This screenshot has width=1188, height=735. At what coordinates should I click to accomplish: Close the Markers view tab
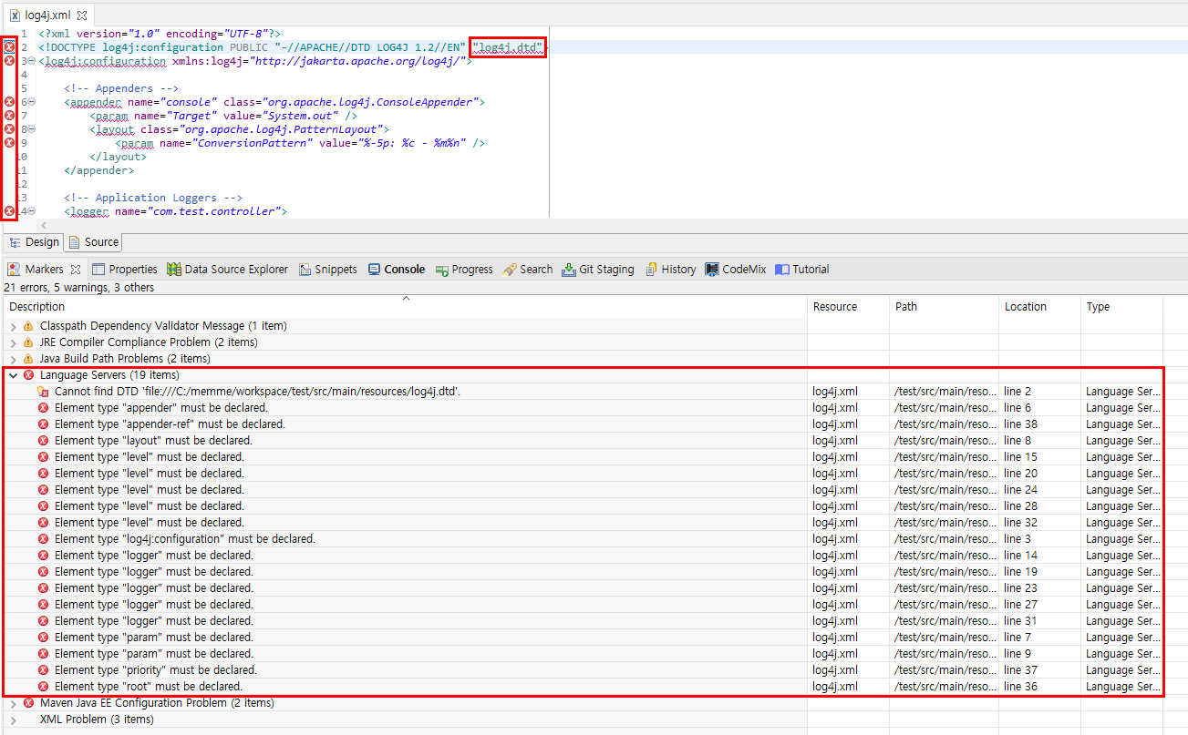pos(76,270)
